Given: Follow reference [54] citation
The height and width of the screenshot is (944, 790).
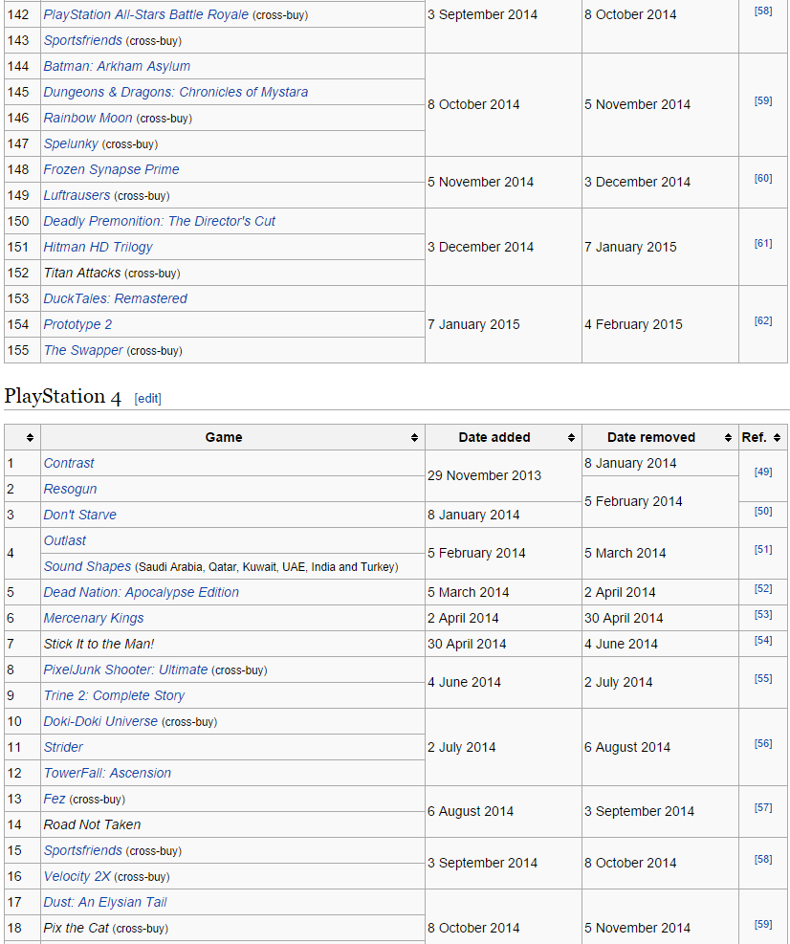Looking at the screenshot, I should coord(763,641).
